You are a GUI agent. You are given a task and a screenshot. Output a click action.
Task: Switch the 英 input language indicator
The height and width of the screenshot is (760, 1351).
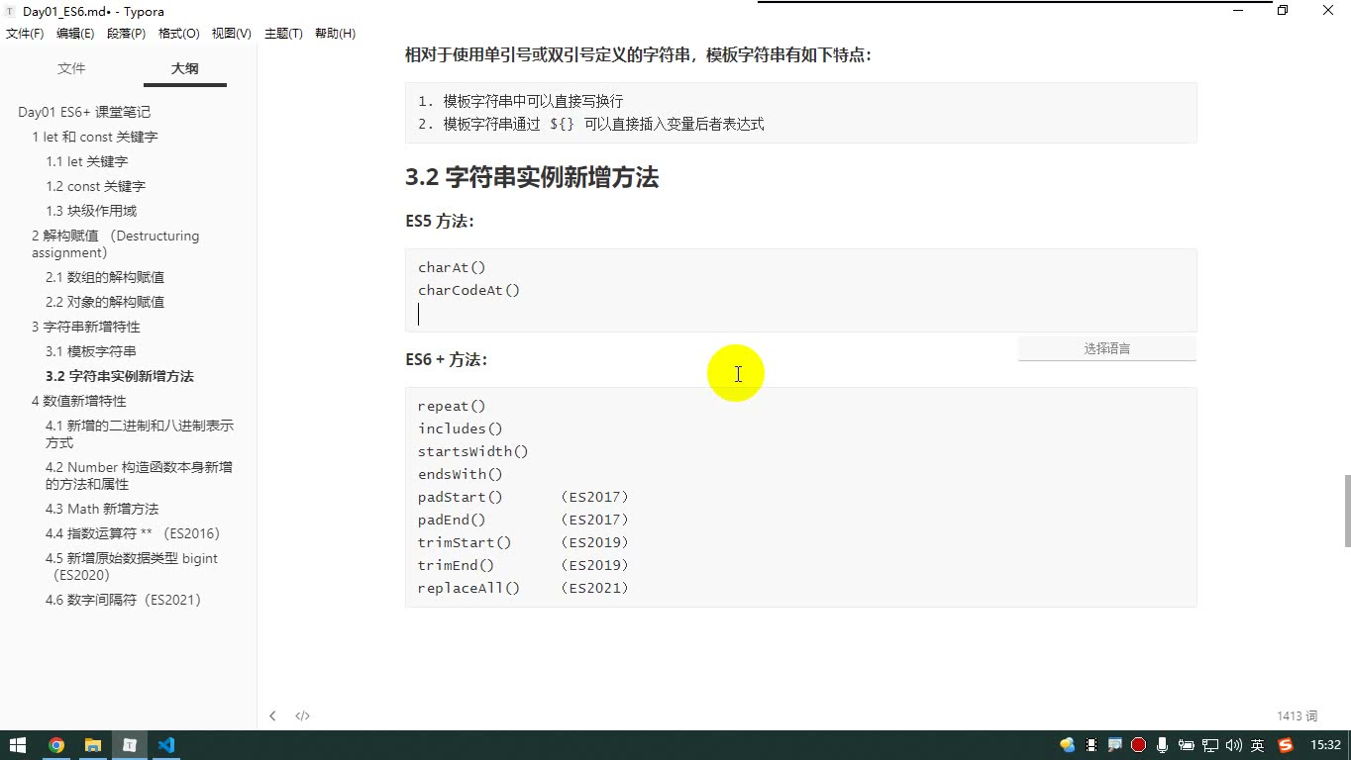click(1258, 745)
